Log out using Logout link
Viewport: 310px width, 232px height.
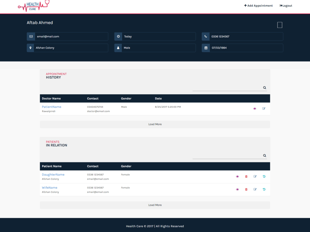(x=286, y=6)
